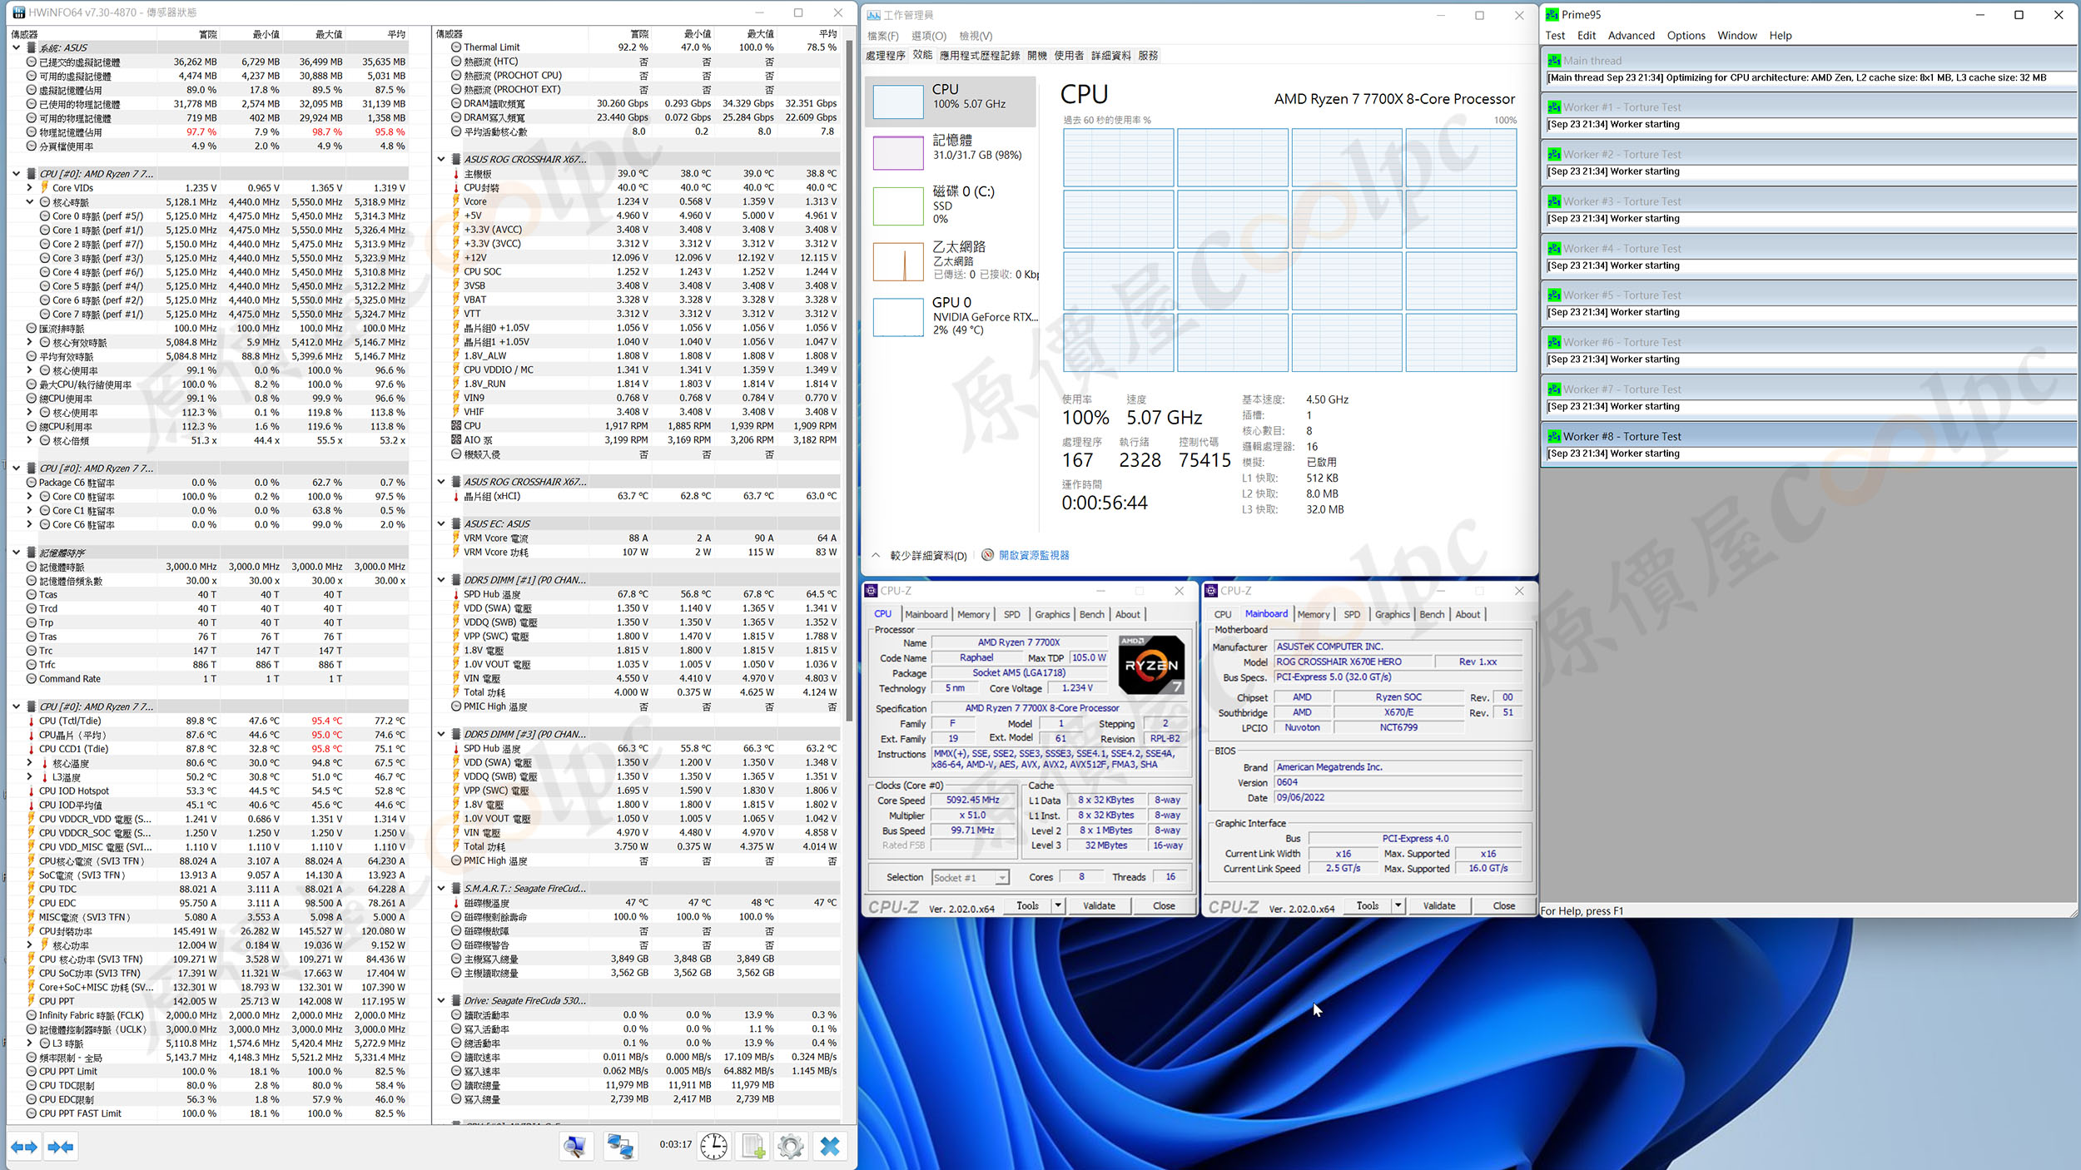Click the clock icon beside 匯流排時脈 row
2081x1170 pixels.
pos(32,328)
